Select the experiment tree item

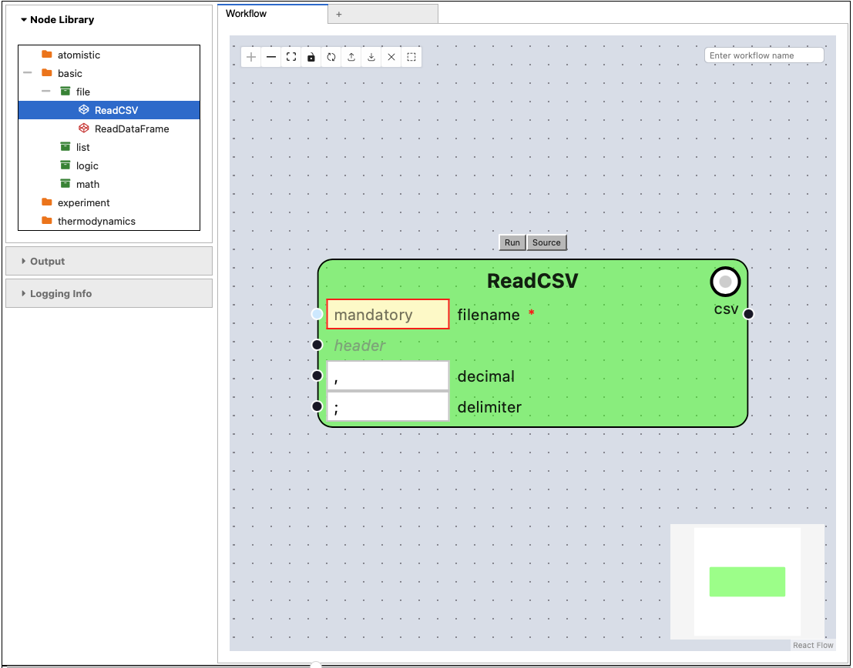tap(109, 202)
